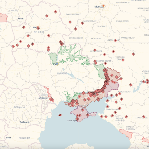Select the marker right of the Belgorod Oblast label
Viewport: 149px width, 149px height.
(105, 63)
